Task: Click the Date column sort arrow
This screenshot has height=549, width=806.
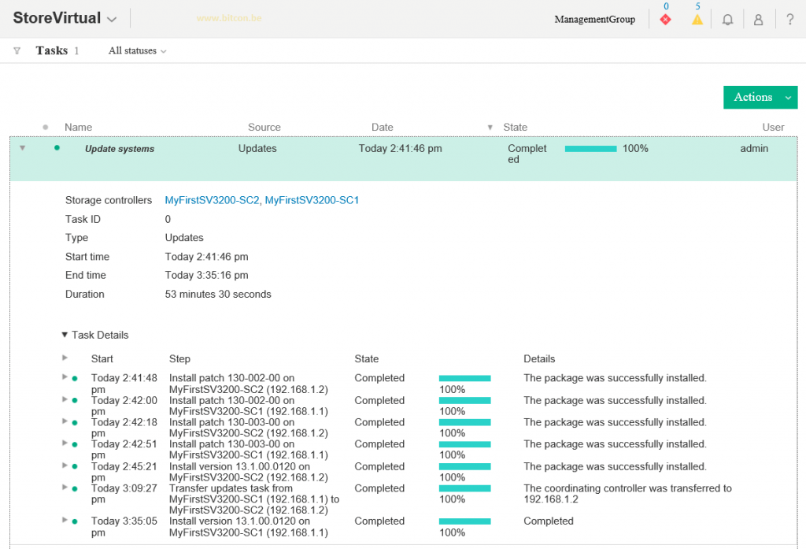Action: pos(490,127)
